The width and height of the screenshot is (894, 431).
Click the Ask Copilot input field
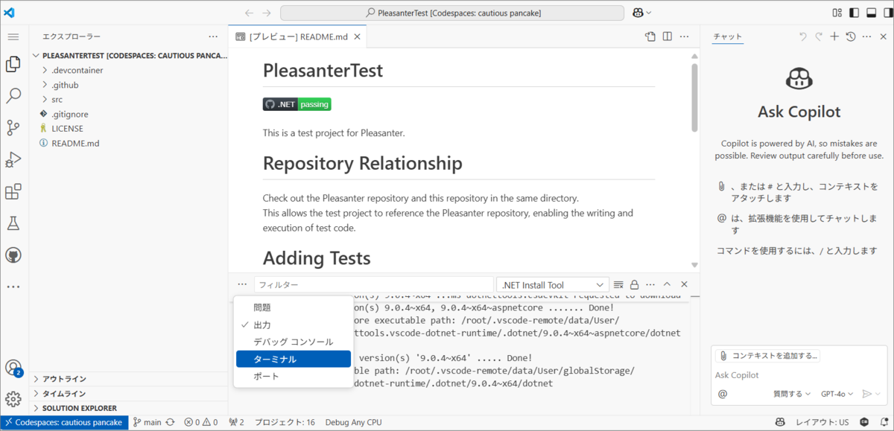[797, 375]
